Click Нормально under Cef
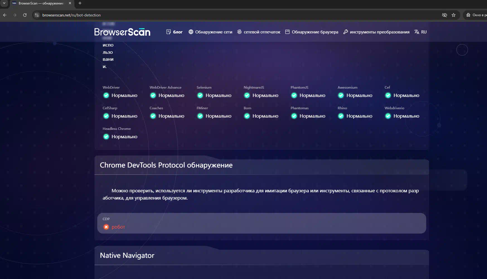Image resolution: width=487 pixels, height=279 pixels. (406, 96)
